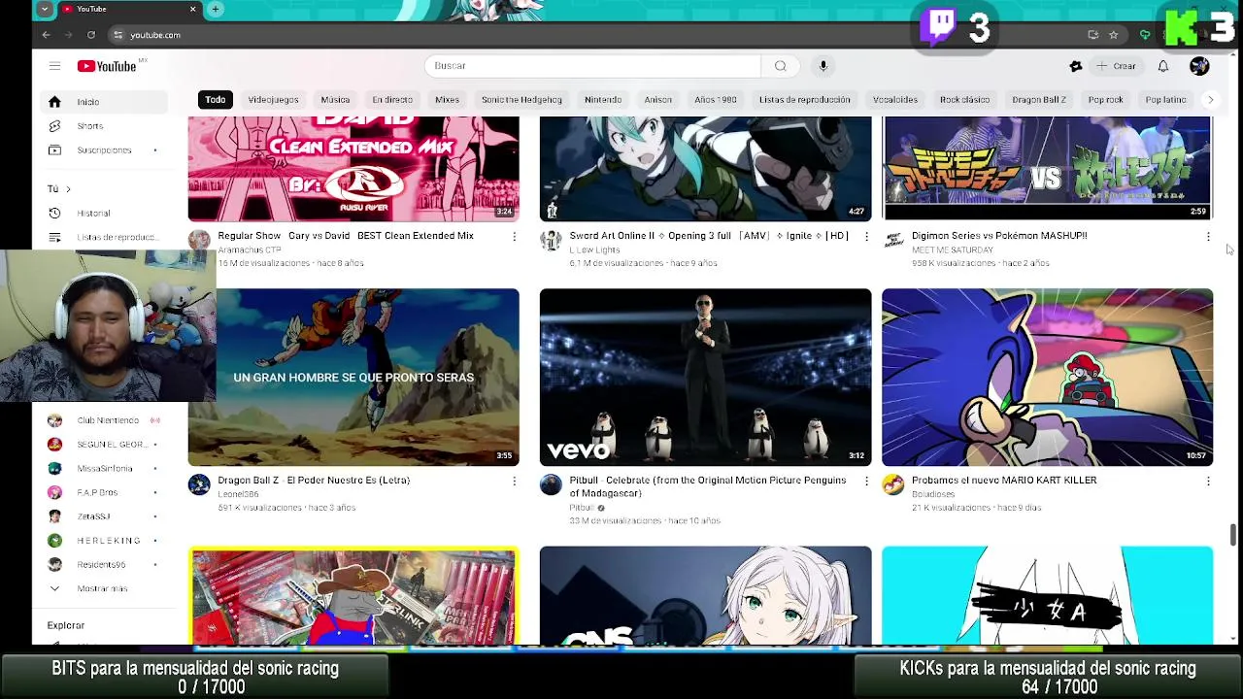Select the Dragon Ball Z chip
The width and height of the screenshot is (1243, 699).
point(1038,99)
